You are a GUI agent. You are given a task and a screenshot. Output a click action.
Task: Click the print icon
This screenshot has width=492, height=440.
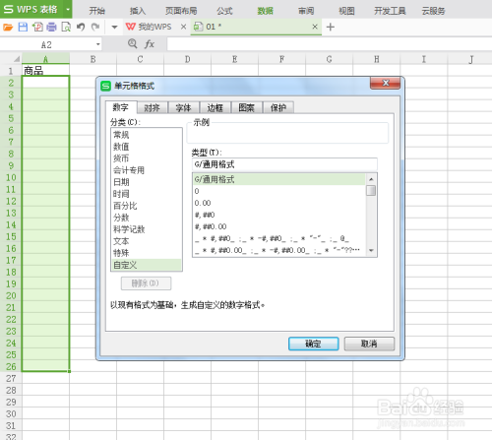51,27
